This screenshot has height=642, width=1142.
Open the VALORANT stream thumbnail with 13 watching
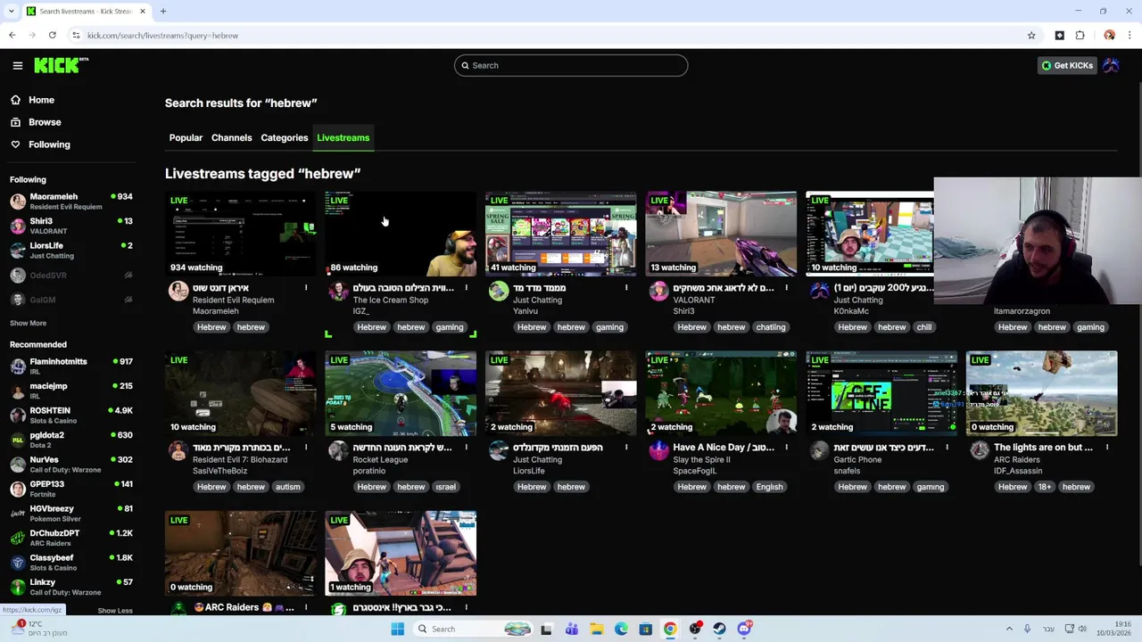721,234
